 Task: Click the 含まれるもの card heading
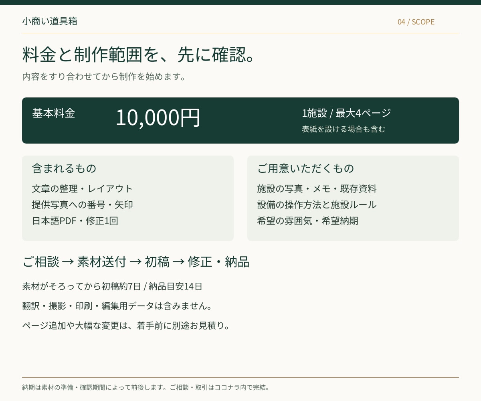click(64, 168)
